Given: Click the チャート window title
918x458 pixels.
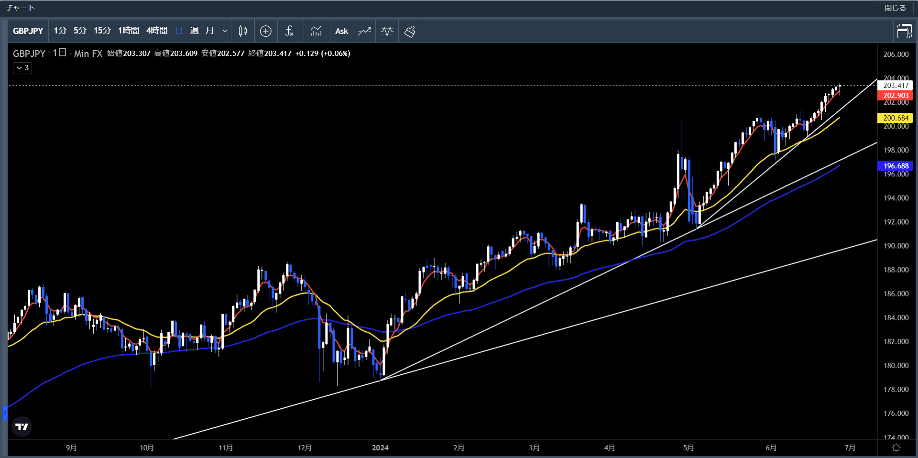Looking at the screenshot, I should coord(20,8).
